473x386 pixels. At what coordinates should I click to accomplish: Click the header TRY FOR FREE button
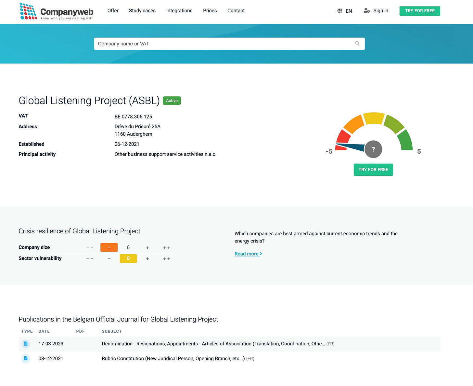420,11
